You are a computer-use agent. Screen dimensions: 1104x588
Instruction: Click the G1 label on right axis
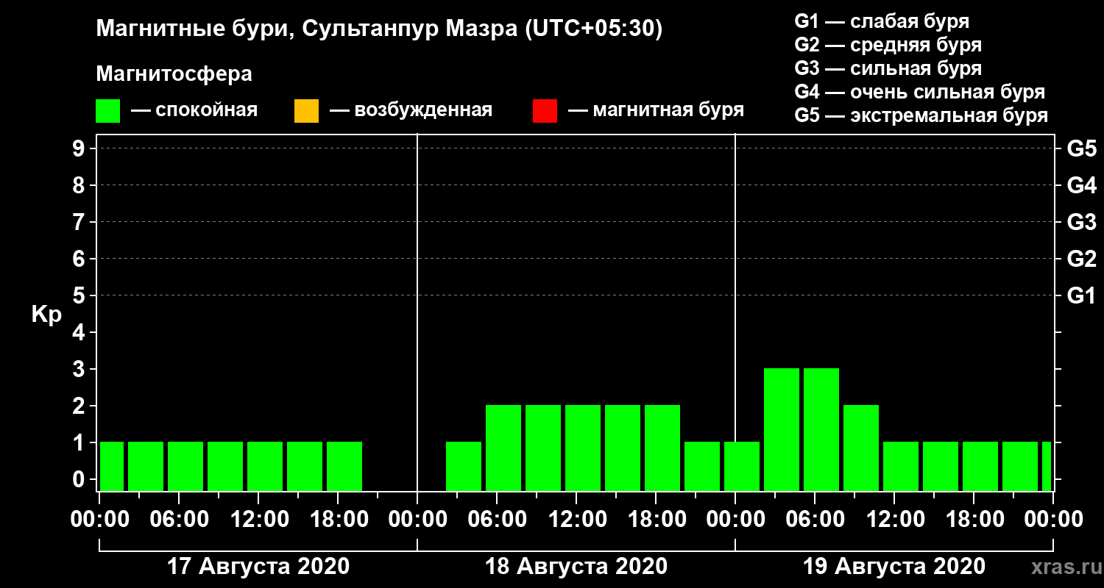[x=1081, y=295]
